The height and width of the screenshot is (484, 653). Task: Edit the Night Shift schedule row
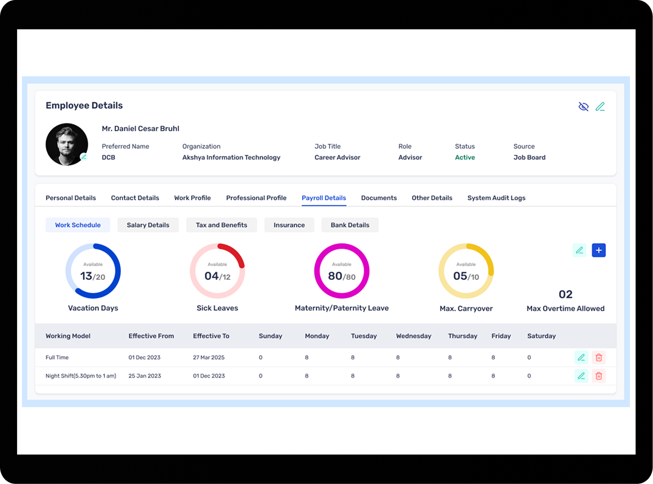click(581, 376)
